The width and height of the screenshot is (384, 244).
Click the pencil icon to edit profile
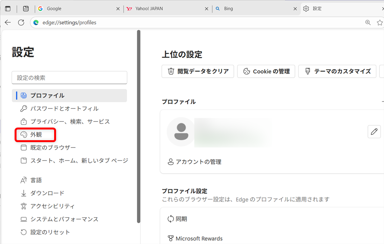(374, 131)
